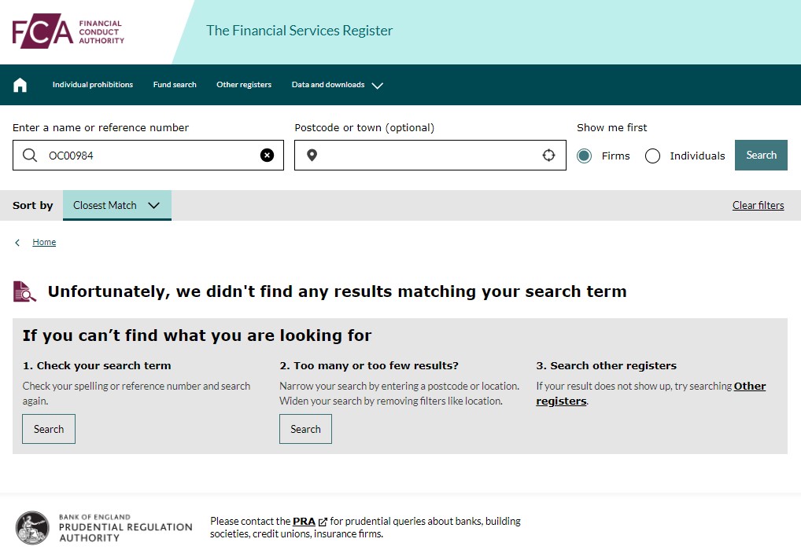Click the location pin icon in postcode field
Viewport: 801px width, 557px height.
312,155
